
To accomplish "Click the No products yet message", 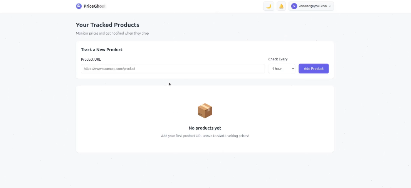I will tap(205, 128).
